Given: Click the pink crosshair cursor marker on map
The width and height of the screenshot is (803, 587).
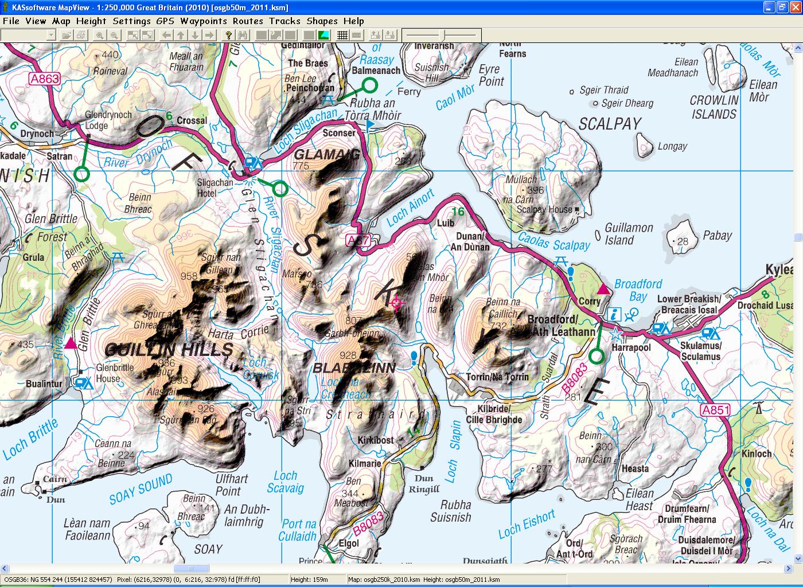Looking at the screenshot, I should [396, 302].
